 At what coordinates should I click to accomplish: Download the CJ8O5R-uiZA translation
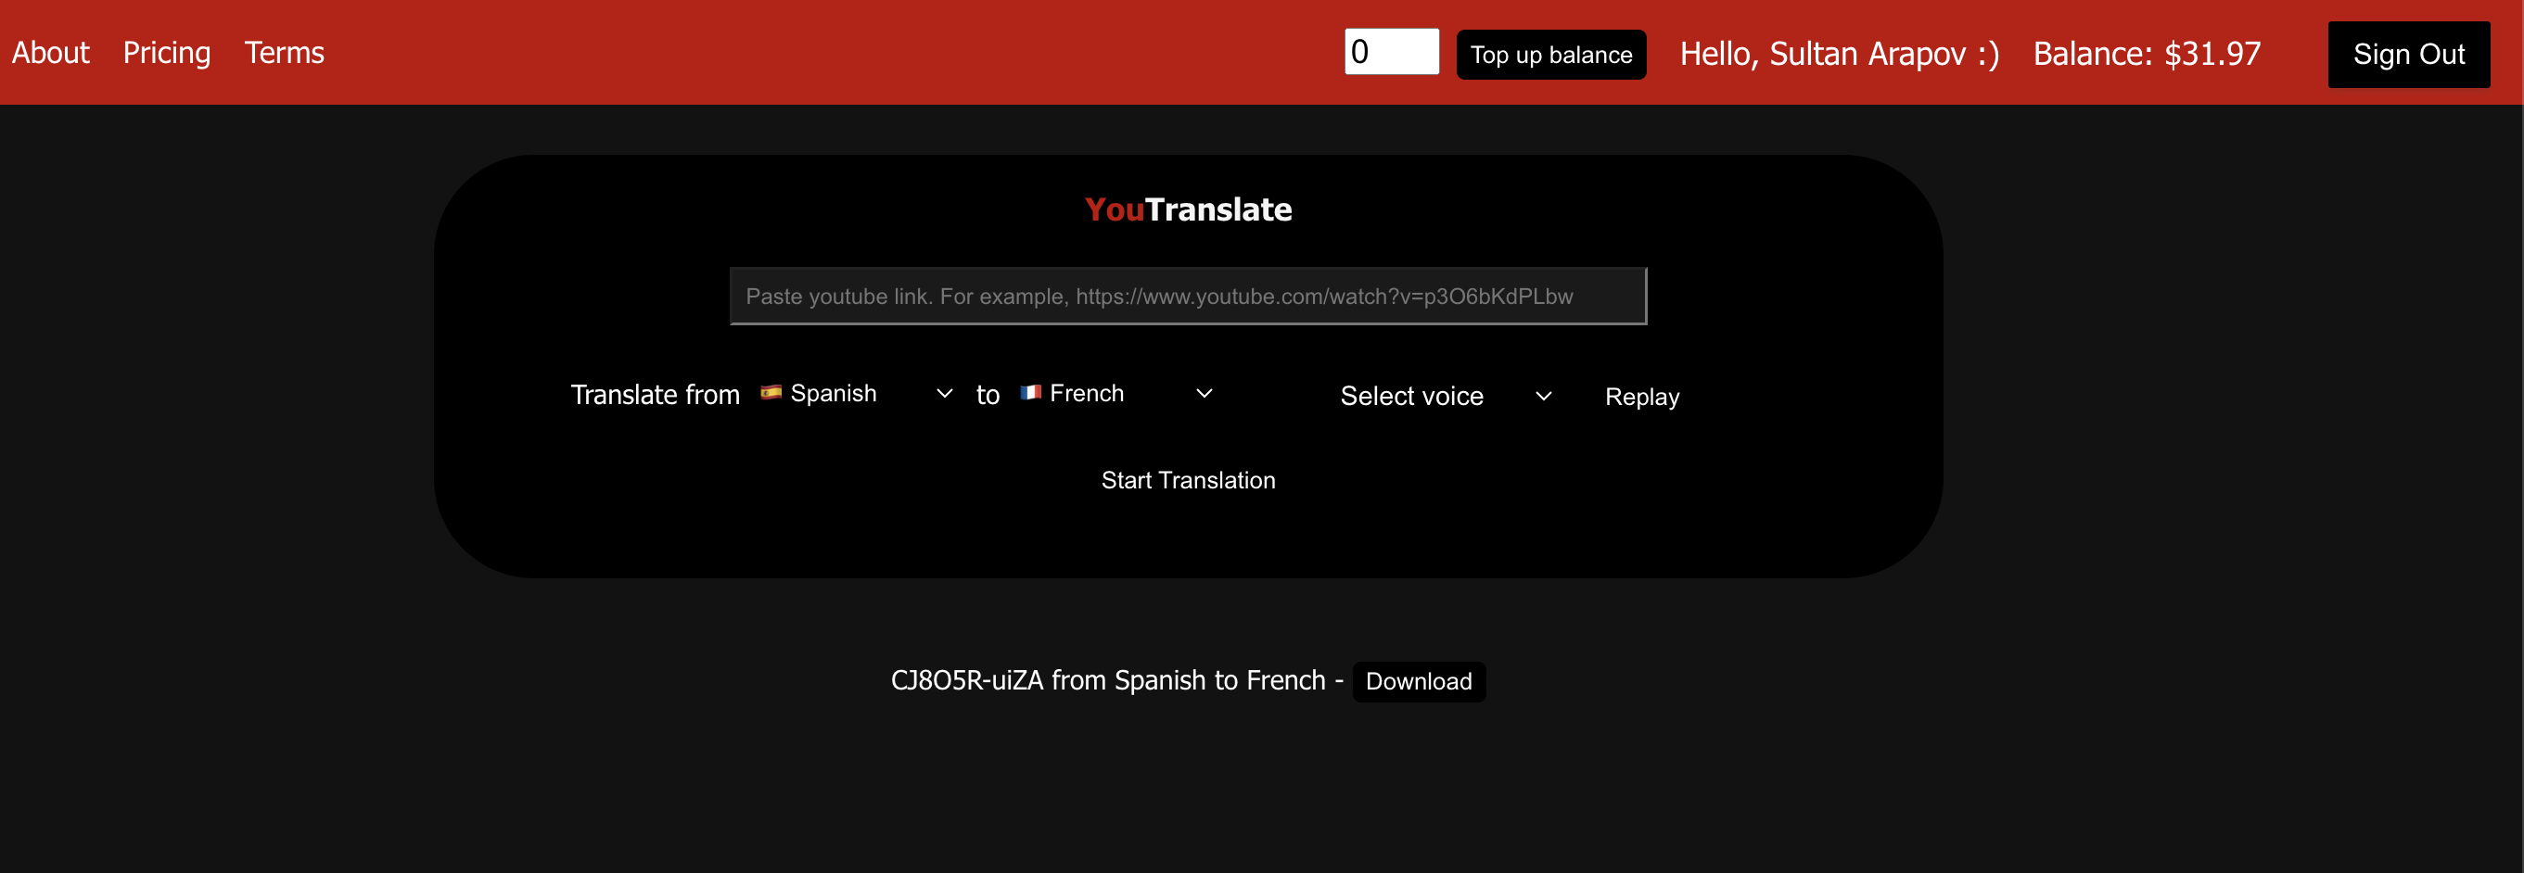(1418, 681)
